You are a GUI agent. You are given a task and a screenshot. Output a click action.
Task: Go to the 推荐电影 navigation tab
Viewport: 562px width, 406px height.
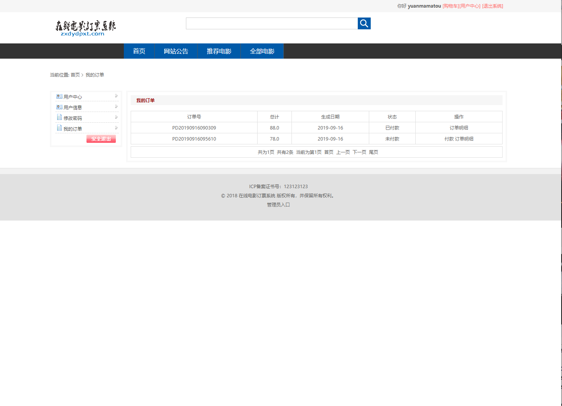click(219, 51)
